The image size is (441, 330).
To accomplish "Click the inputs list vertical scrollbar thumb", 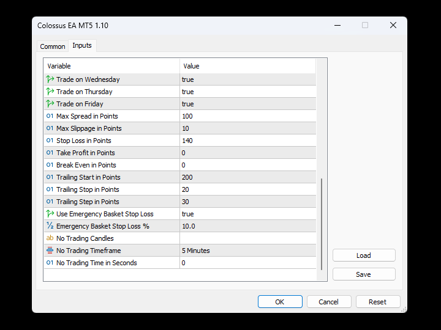I will (x=322, y=224).
